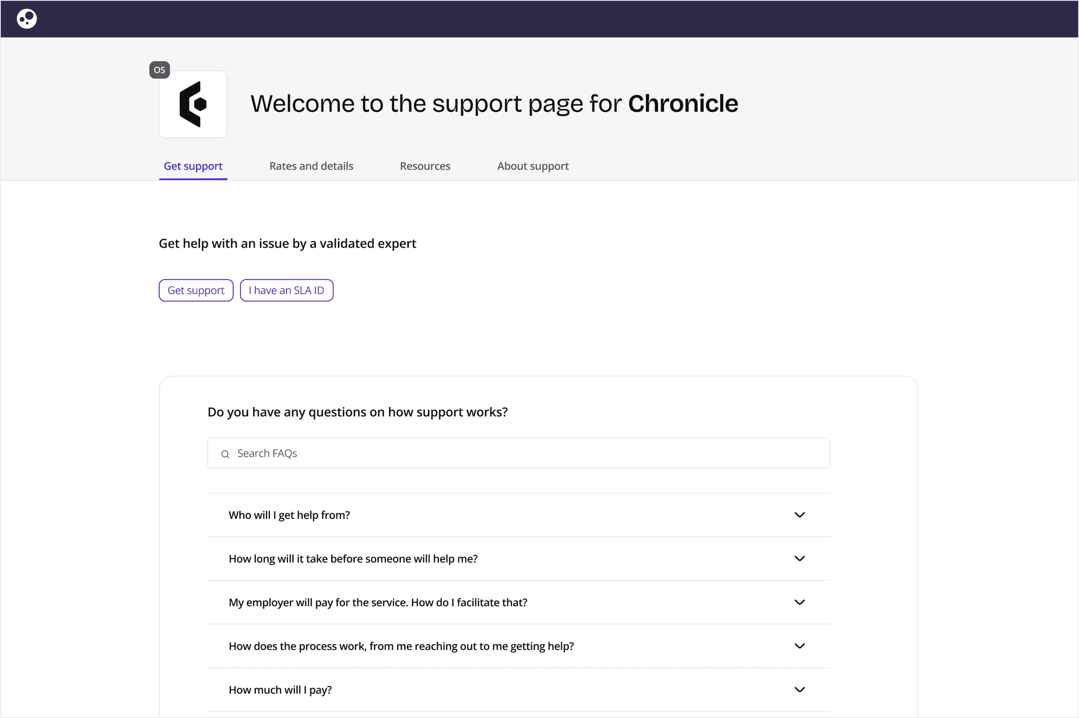
Task: Switch to Rates and details tab
Action: pyautogui.click(x=311, y=166)
